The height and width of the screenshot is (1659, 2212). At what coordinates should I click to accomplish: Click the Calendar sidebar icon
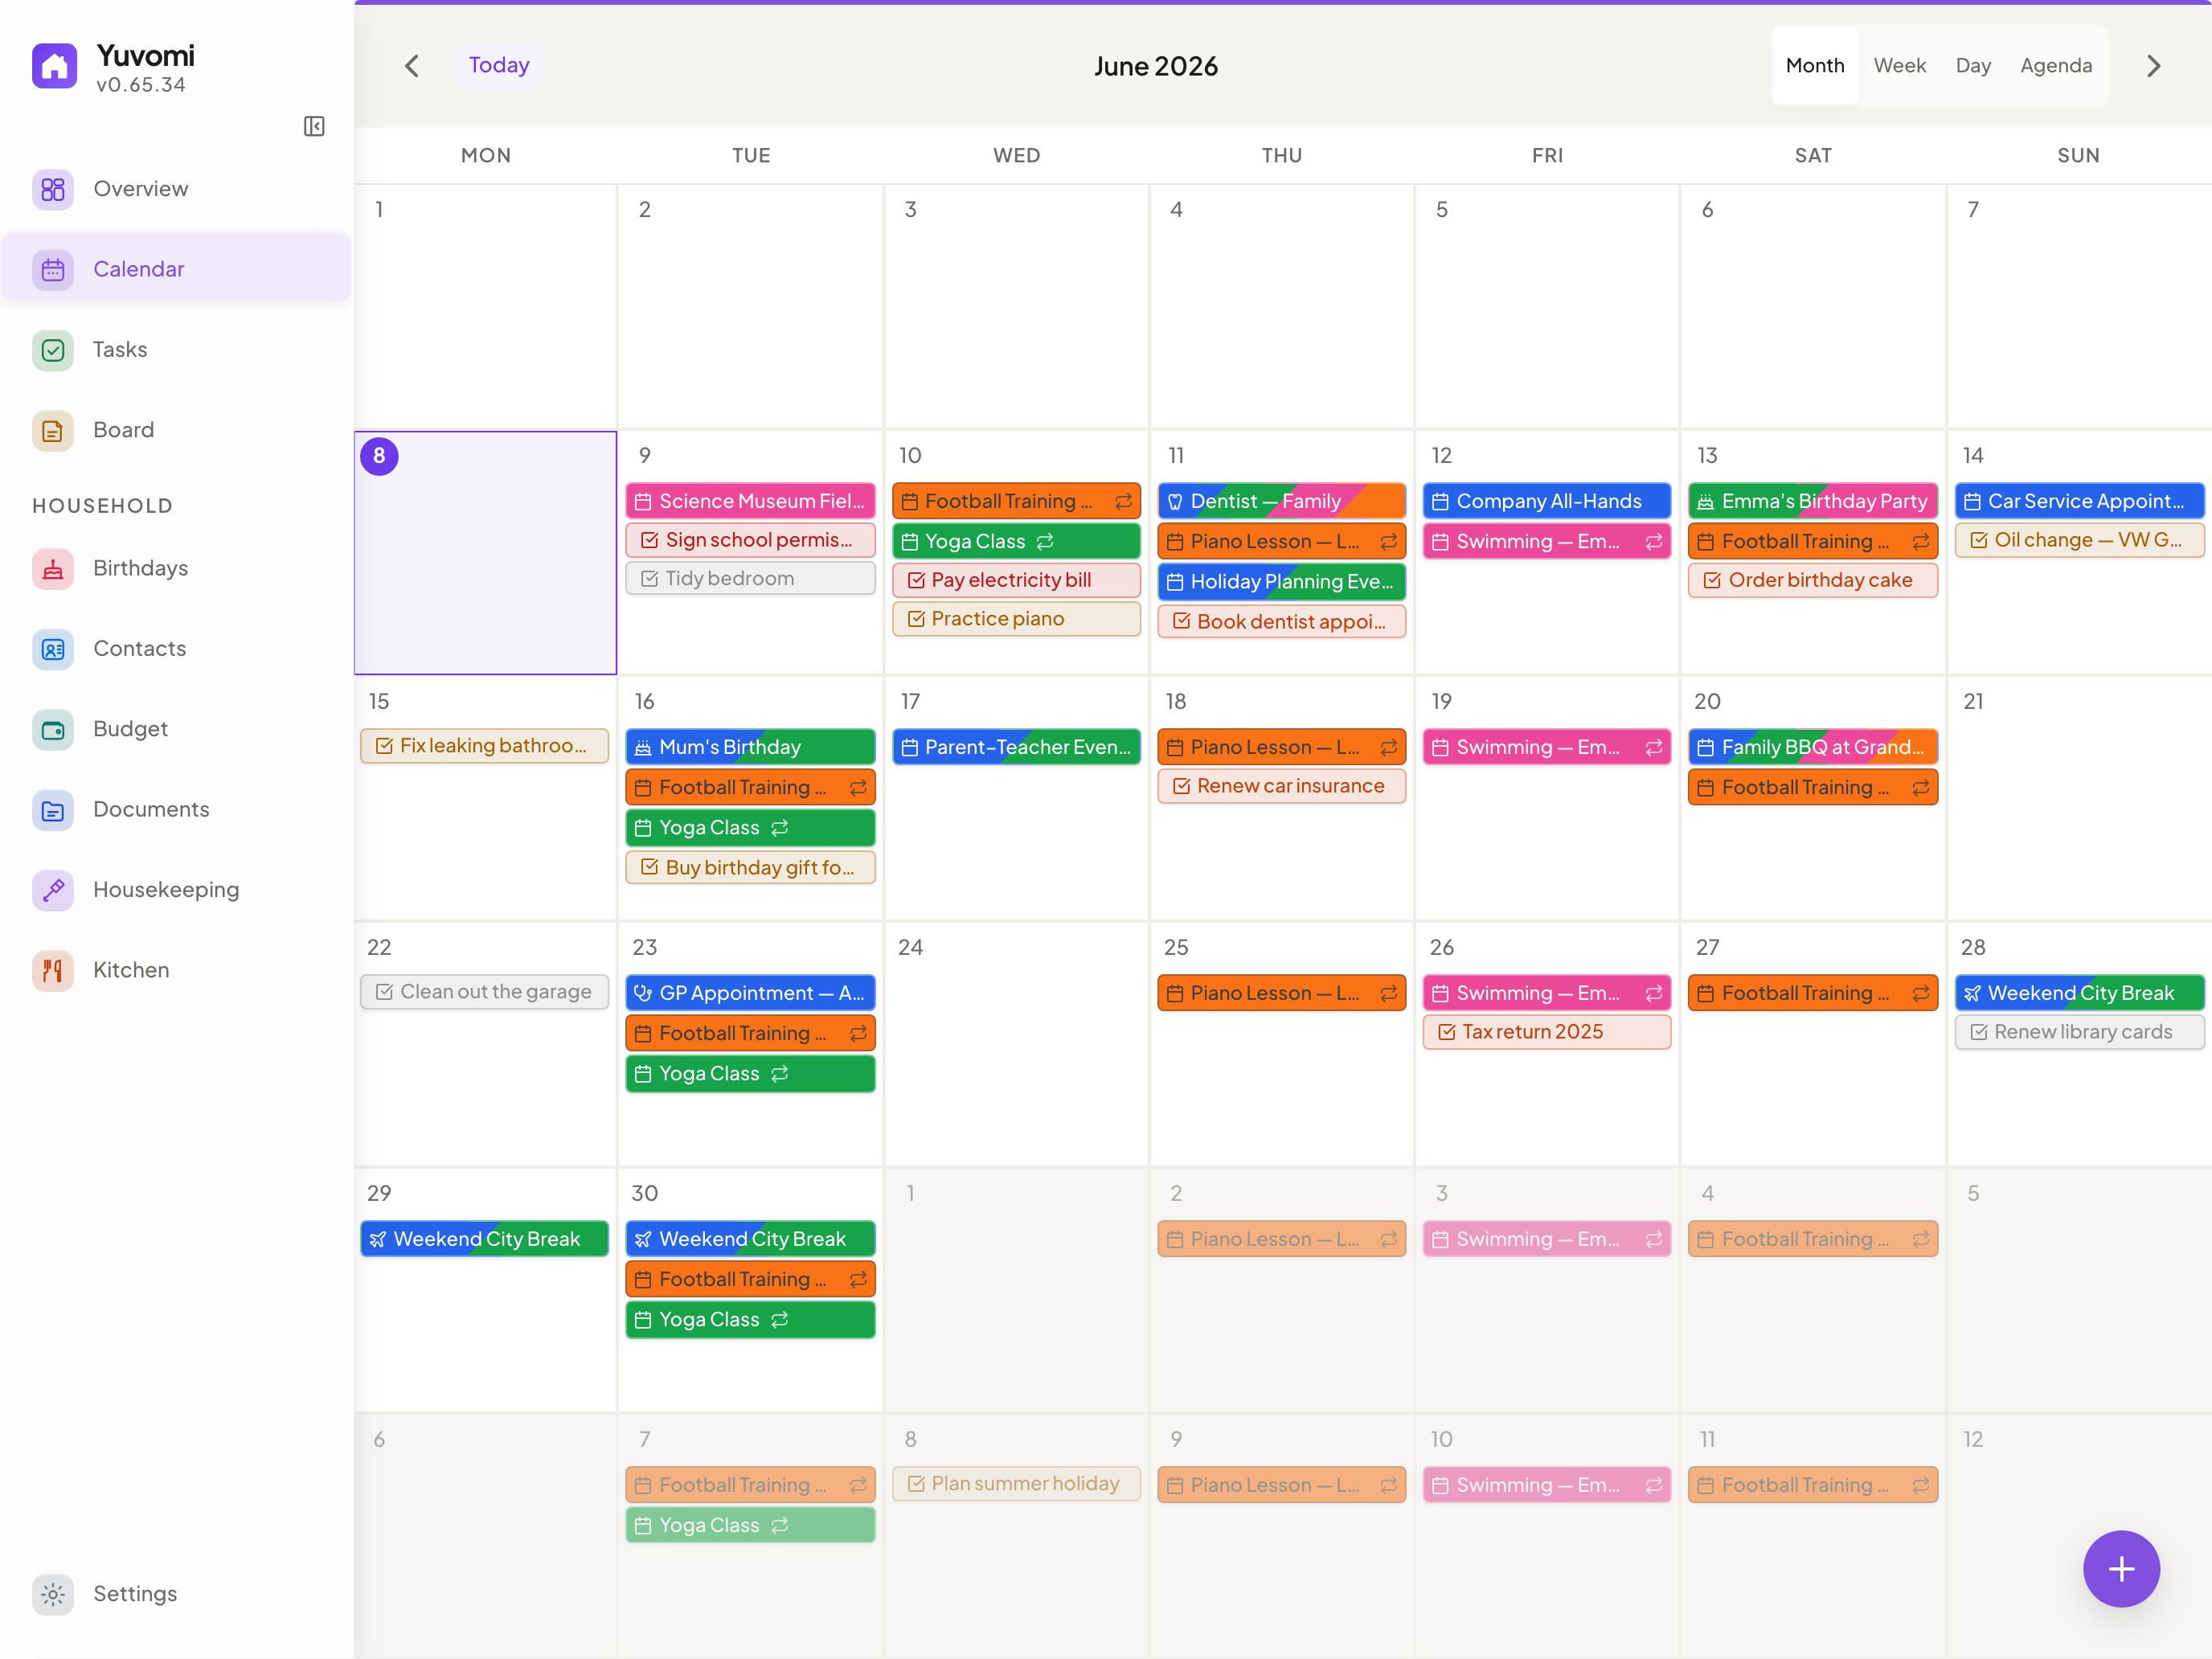(53, 269)
